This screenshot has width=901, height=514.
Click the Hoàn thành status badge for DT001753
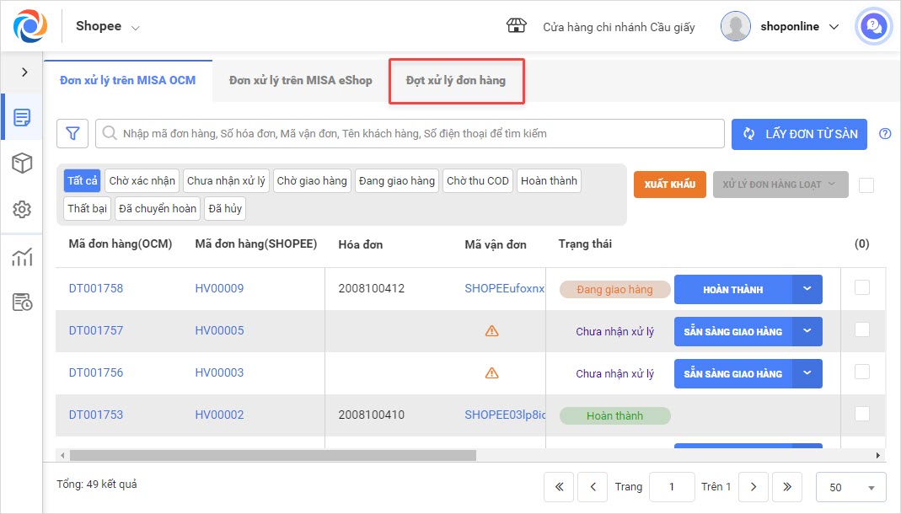point(614,415)
